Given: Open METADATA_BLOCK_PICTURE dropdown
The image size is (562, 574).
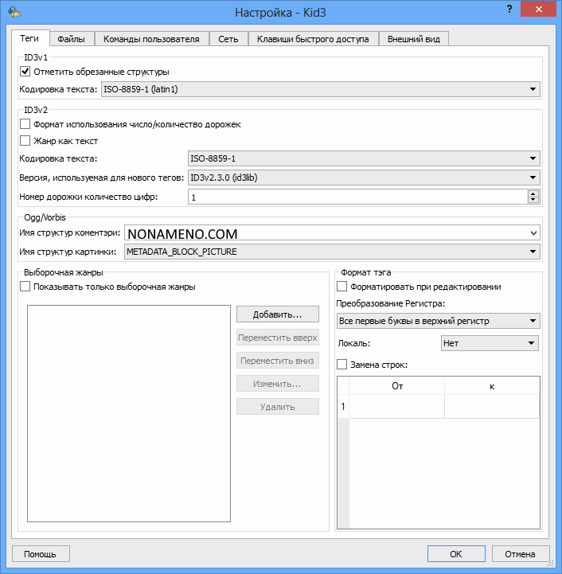Looking at the screenshot, I should 332,252.
